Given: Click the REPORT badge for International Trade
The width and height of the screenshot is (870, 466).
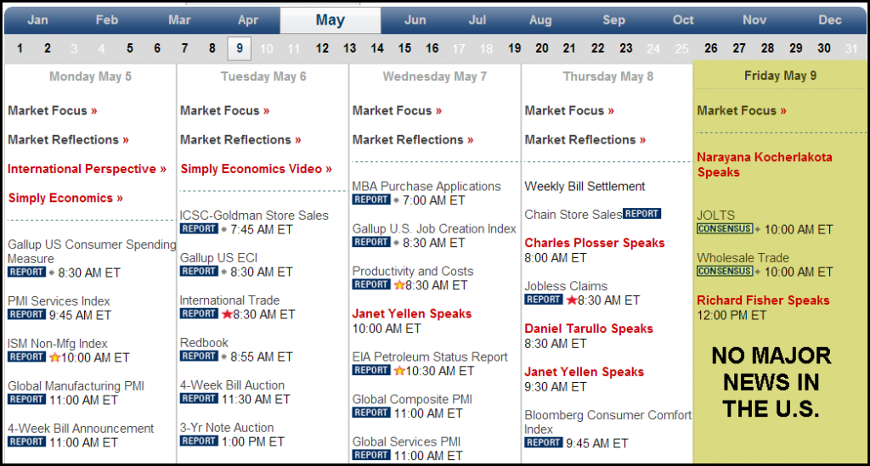Looking at the screenshot, I should pyautogui.click(x=199, y=313).
